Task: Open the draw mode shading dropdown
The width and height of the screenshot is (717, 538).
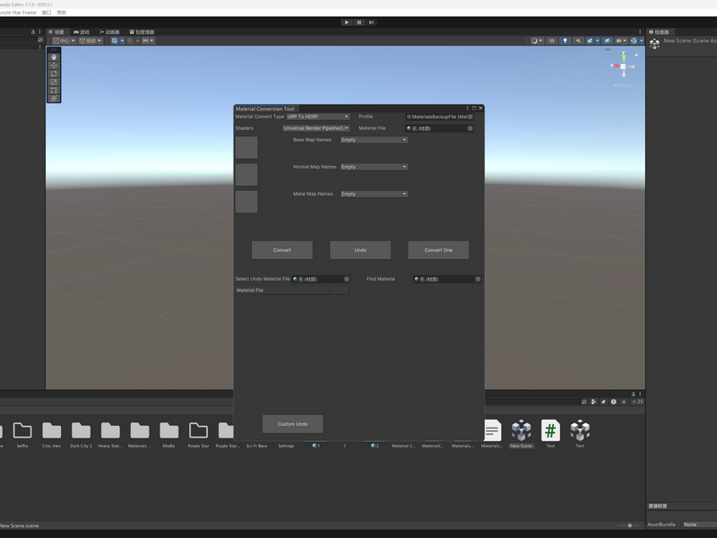Action: pos(536,40)
